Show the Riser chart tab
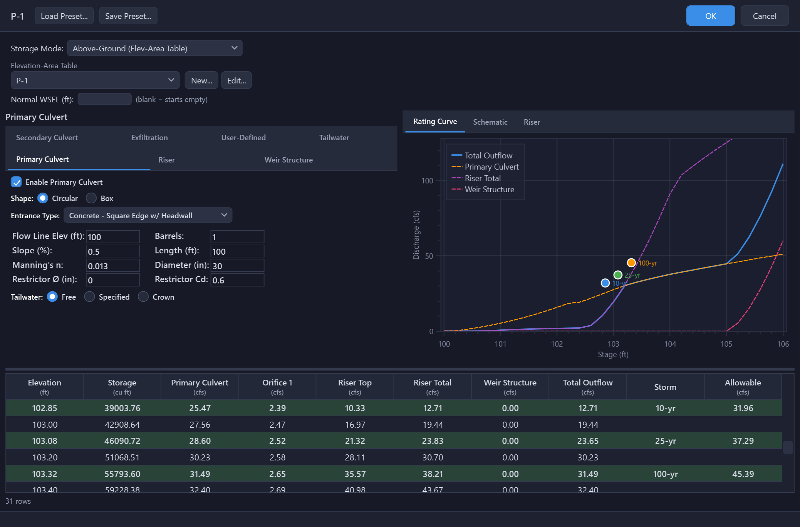 point(532,122)
